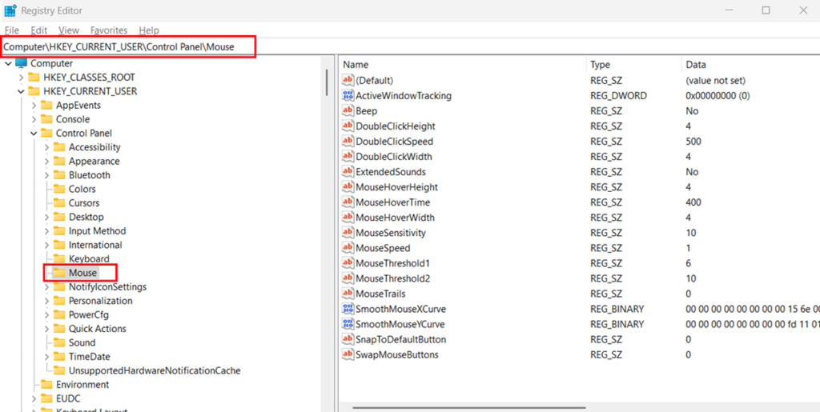Select the MouseThreshold2 value name
The height and width of the screenshot is (412, 820).
click(392, 278)
